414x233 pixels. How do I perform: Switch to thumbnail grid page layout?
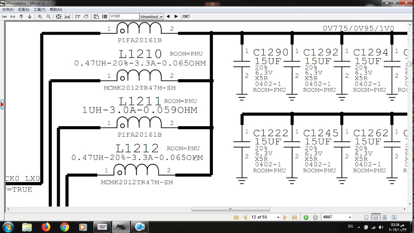[385, 217]
